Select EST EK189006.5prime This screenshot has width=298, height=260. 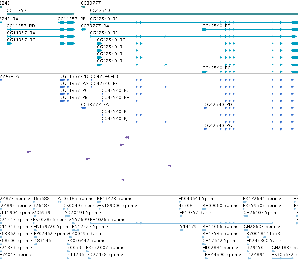[x=118, y=206]
